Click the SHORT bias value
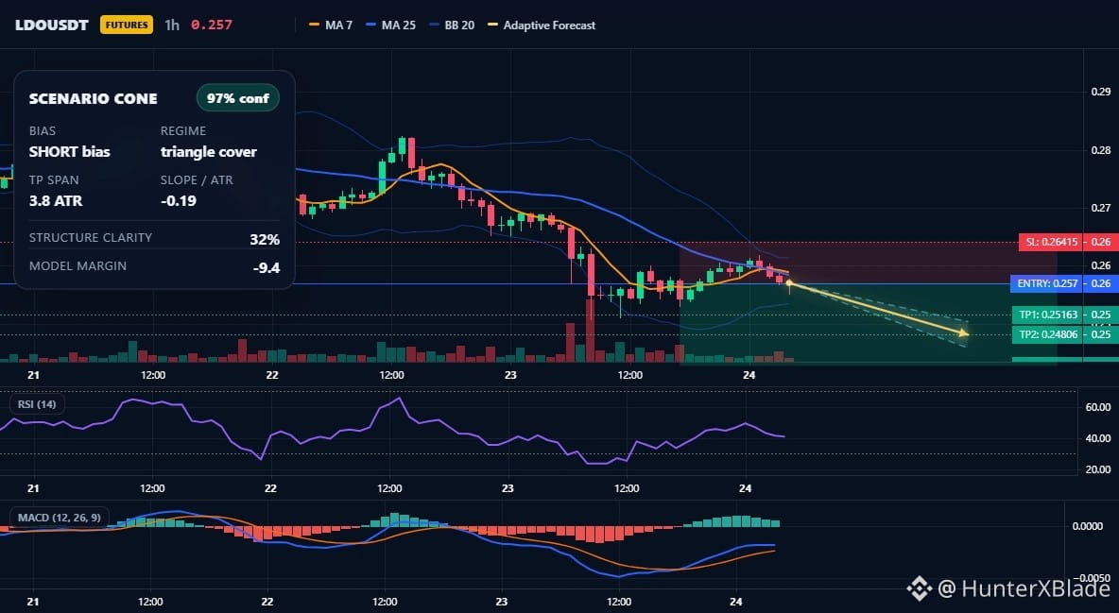1119x613 pixels. [x=69, y=151]
